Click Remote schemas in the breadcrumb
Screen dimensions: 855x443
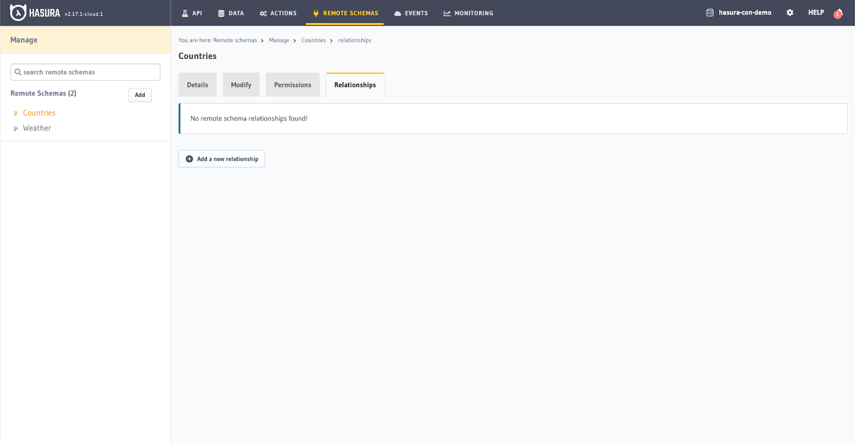click(x=235, y=40)
